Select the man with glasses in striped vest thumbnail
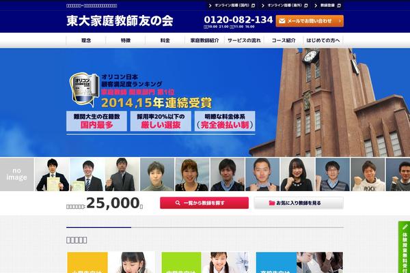This screenshot has width=410, height=273. (333, 174)
